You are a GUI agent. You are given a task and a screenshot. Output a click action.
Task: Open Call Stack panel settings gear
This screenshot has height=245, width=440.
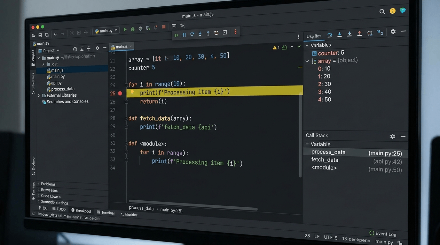(x=393, y=136)
